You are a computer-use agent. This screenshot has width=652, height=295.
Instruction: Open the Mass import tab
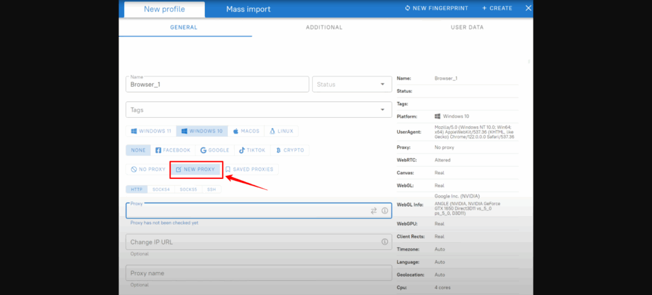[248, 9]
